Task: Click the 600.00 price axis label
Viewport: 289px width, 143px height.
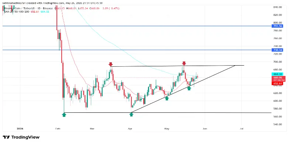Action: 278,101
